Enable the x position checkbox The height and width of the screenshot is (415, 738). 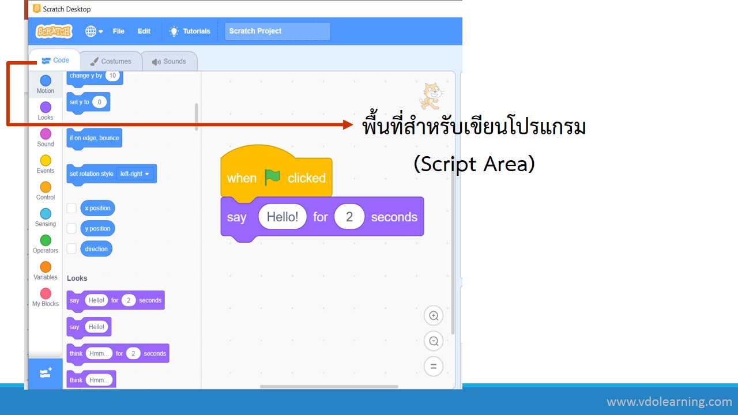click(71, 208)
